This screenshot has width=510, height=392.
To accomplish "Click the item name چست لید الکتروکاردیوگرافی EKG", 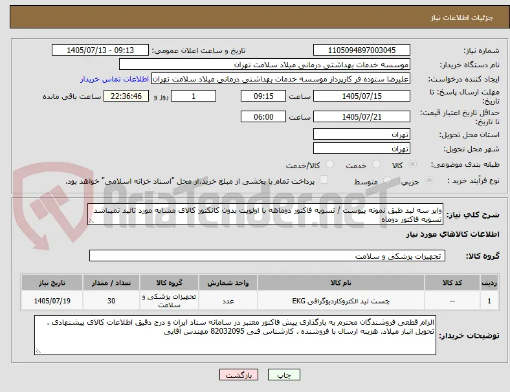I will coord(340,301).
